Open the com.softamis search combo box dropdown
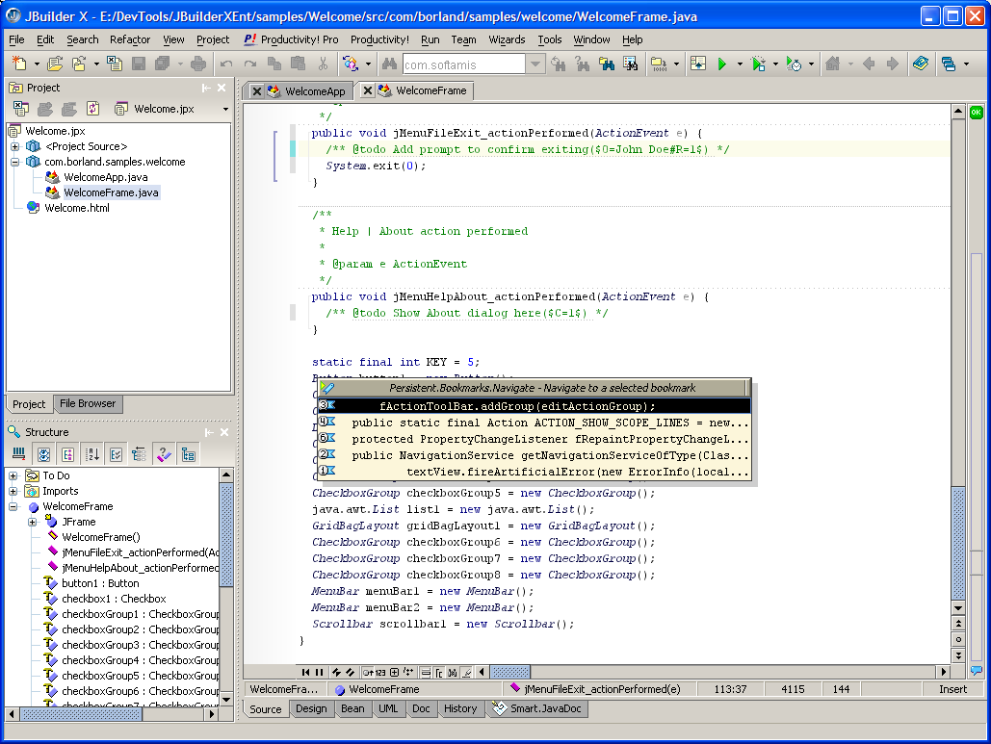 coord(535,64)
